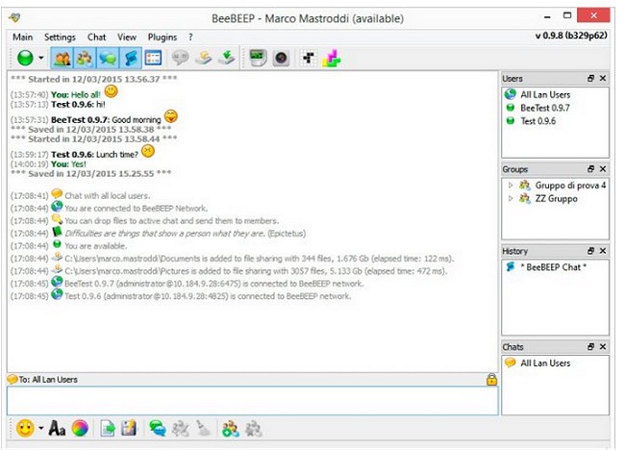Toggle the Chats panel toolbar button

(x=108, y=59)
